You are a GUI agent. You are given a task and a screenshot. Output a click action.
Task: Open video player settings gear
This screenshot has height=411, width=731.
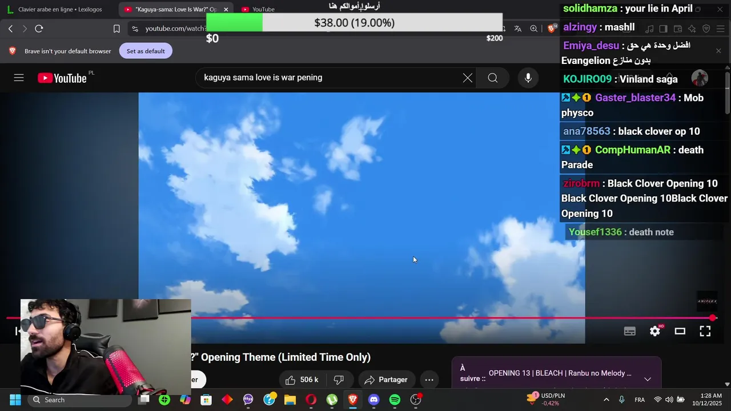(655, 331)
